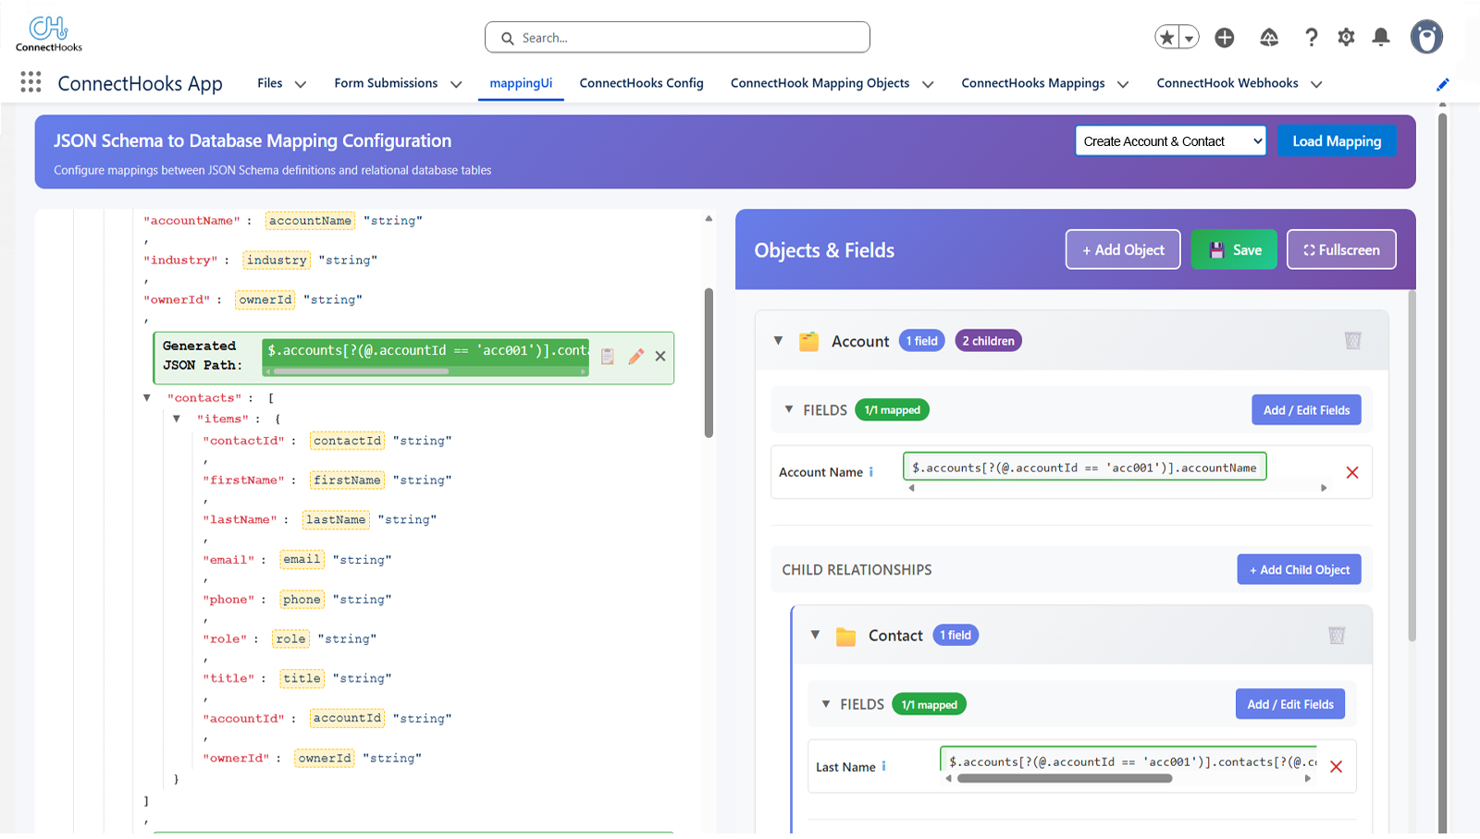Open the Setup gear menu

pyautogui.click(x=1346, y=37)
